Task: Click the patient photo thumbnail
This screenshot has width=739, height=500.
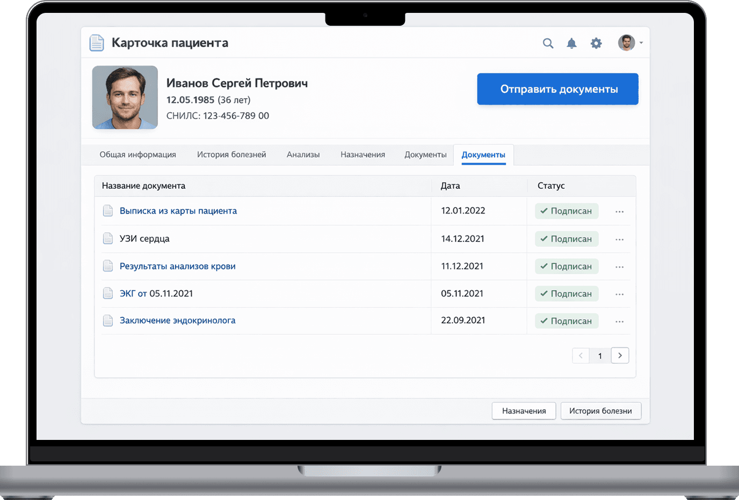Action: click(x=125, y=97)
